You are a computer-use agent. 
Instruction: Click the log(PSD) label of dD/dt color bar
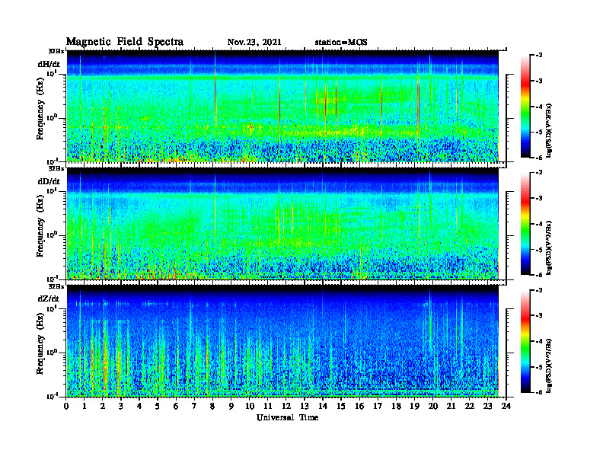coord(549,247)
